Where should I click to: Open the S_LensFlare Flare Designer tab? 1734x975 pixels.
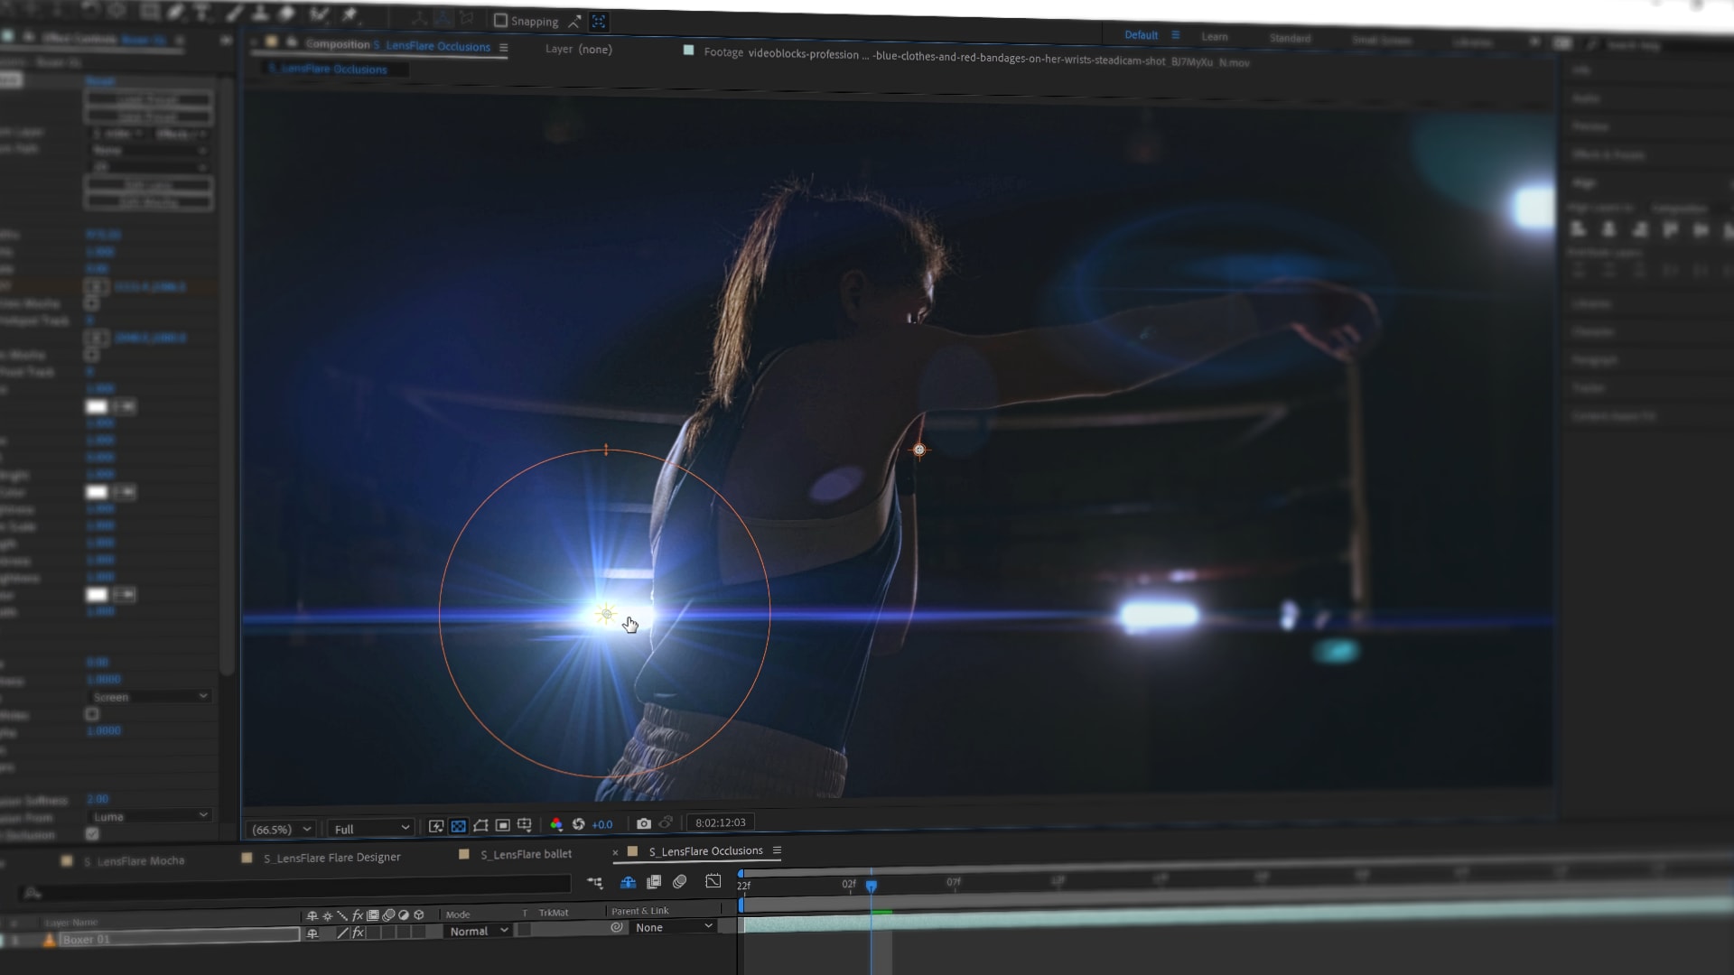pos(331,856)
